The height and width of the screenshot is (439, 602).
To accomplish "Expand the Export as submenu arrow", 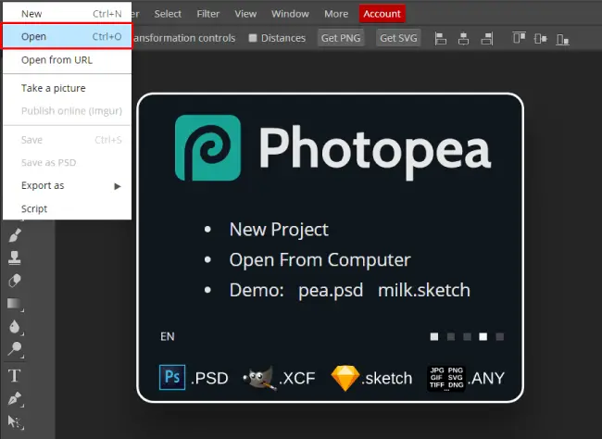I will click(118, 186).
